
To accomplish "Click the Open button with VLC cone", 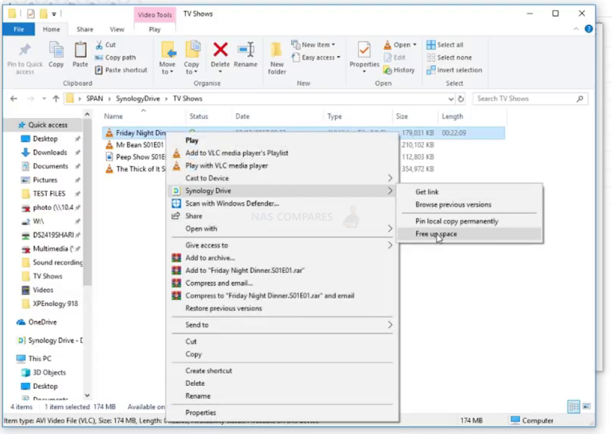I will 400,44.
